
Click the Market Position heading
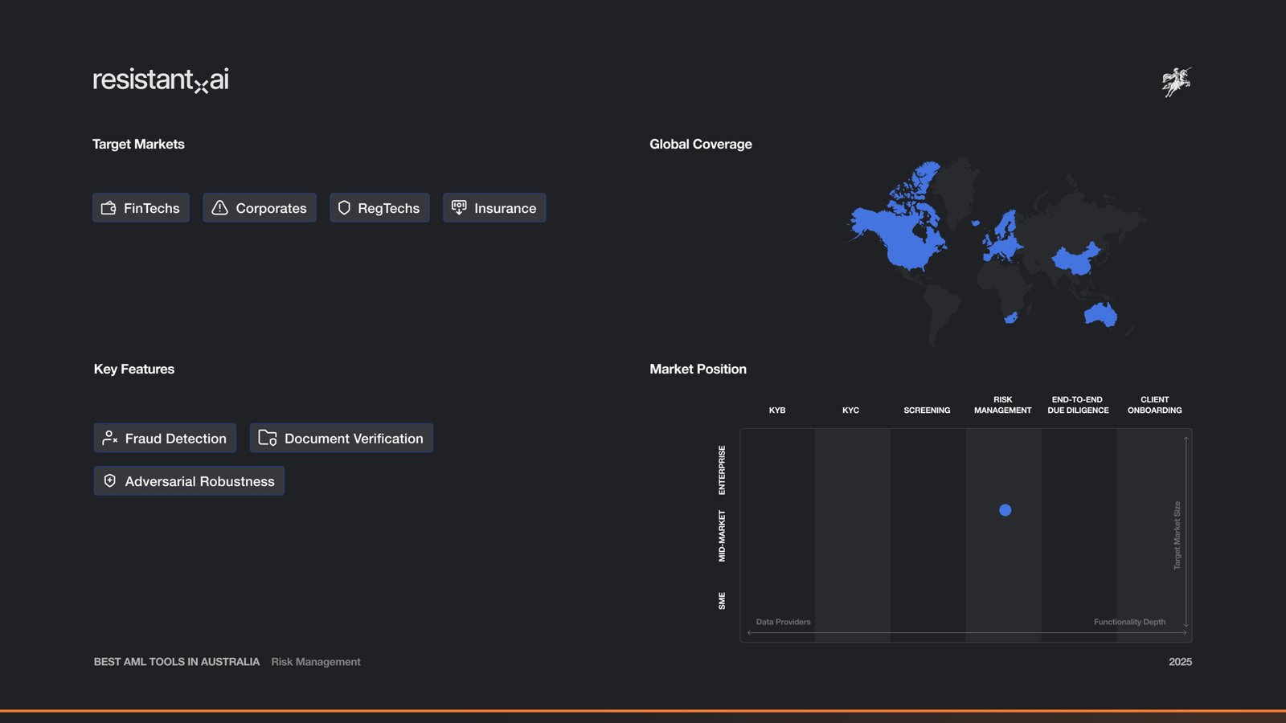click(x=698, y=369)
